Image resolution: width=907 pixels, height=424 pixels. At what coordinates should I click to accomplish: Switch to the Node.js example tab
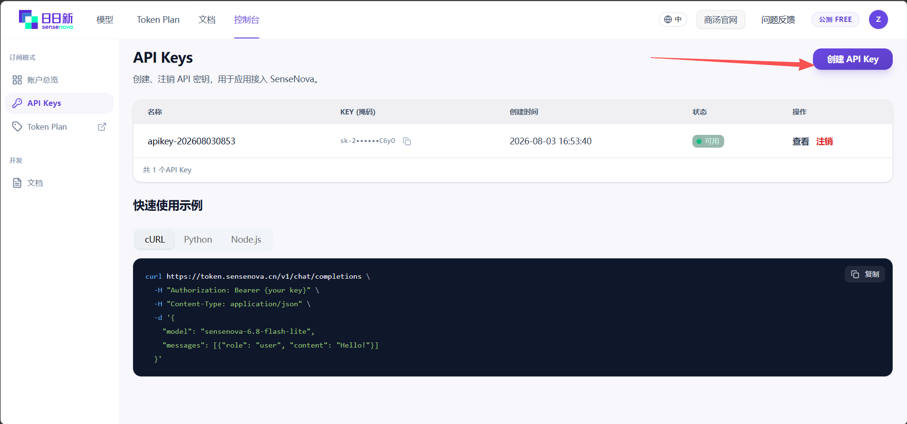click(x=246, y=239)
